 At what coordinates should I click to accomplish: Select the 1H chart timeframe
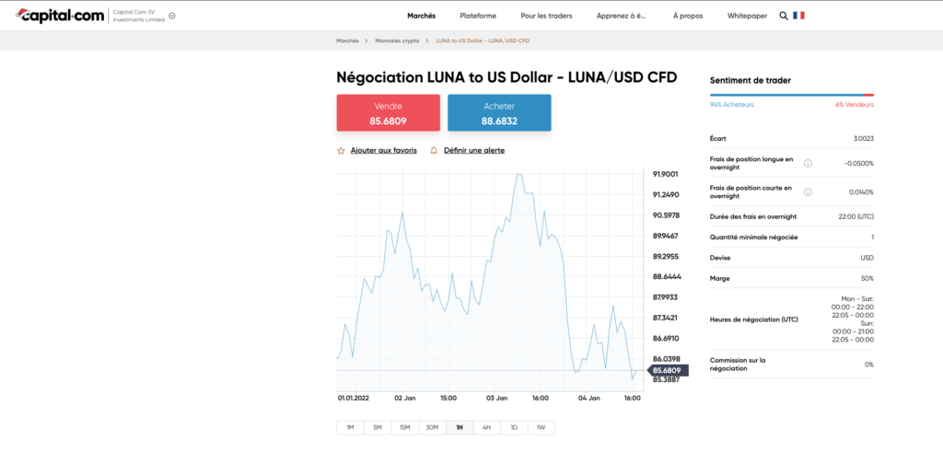[460, 428]
